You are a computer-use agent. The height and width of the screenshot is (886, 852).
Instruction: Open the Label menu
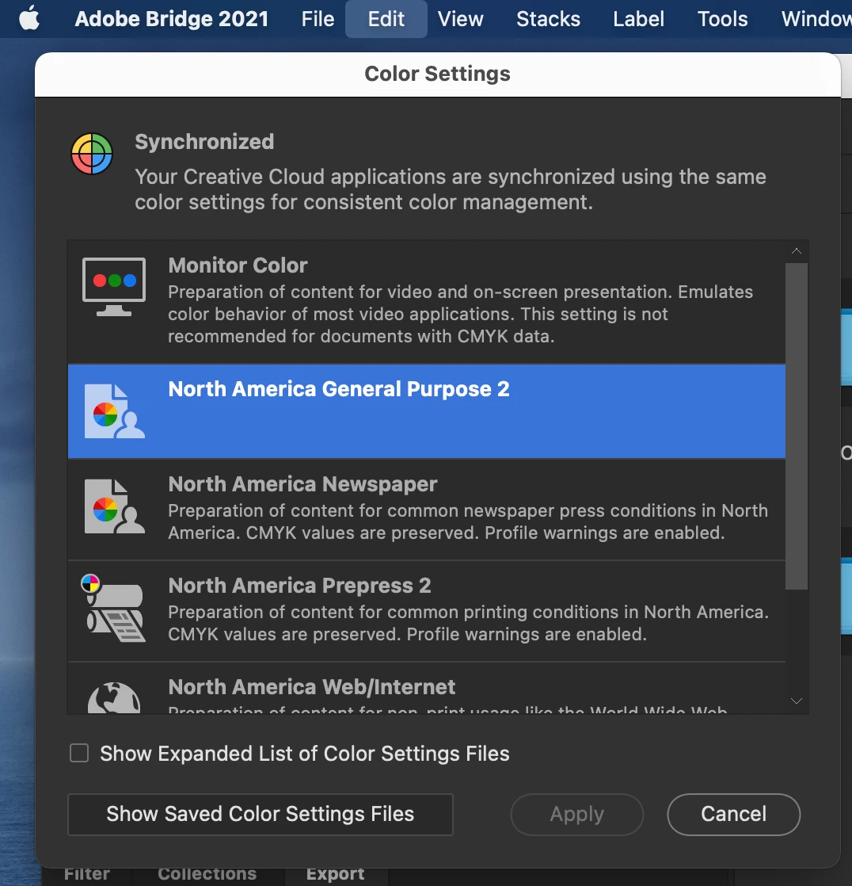point(638,19)
